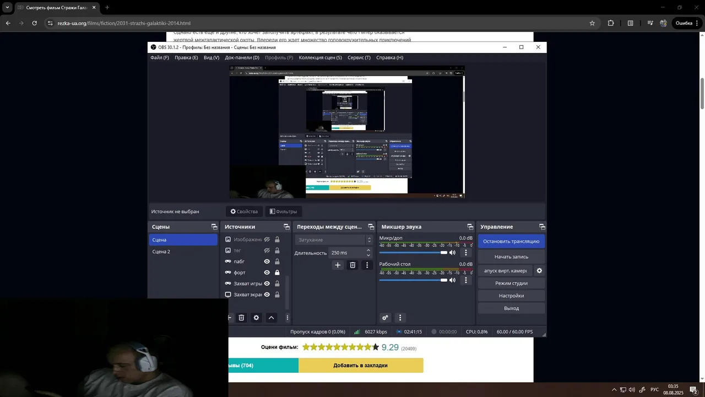
Task: Hide the Захват игры source
Action: pos(267,283)
